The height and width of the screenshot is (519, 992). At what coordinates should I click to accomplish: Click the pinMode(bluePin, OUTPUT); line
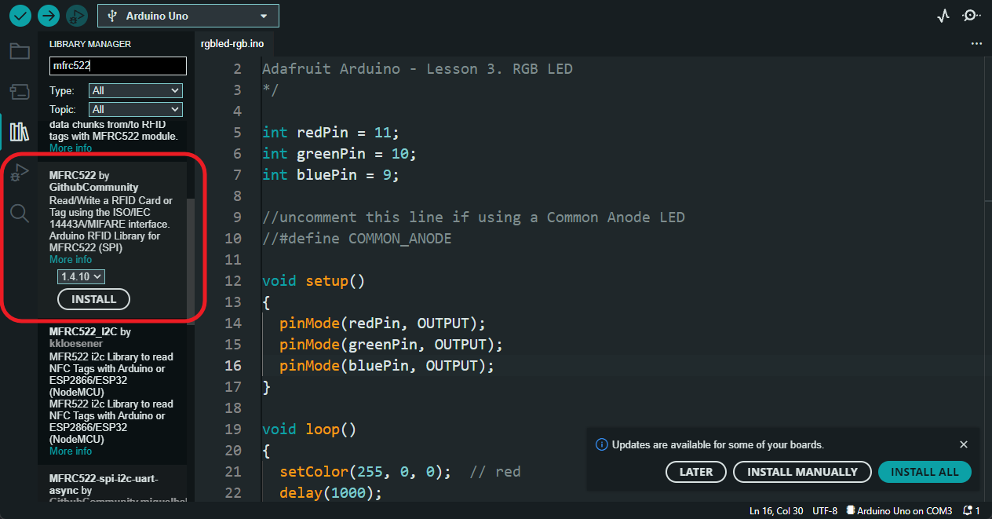(387, 366)
